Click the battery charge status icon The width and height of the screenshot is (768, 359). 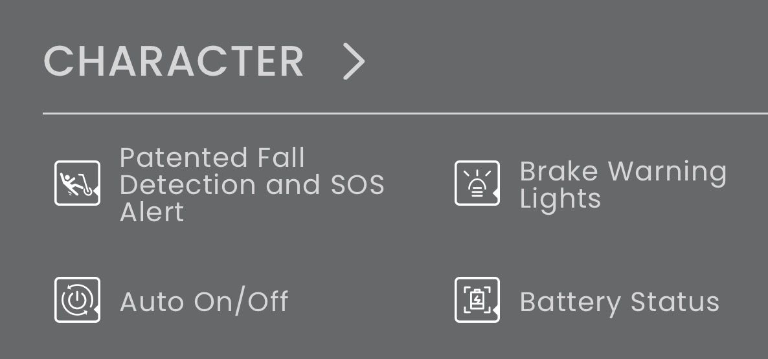point(477,299)
